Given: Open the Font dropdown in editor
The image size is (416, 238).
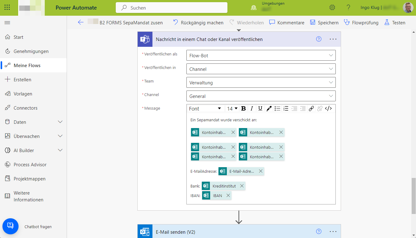Looking at the screenshot, I should click(205, 108).
